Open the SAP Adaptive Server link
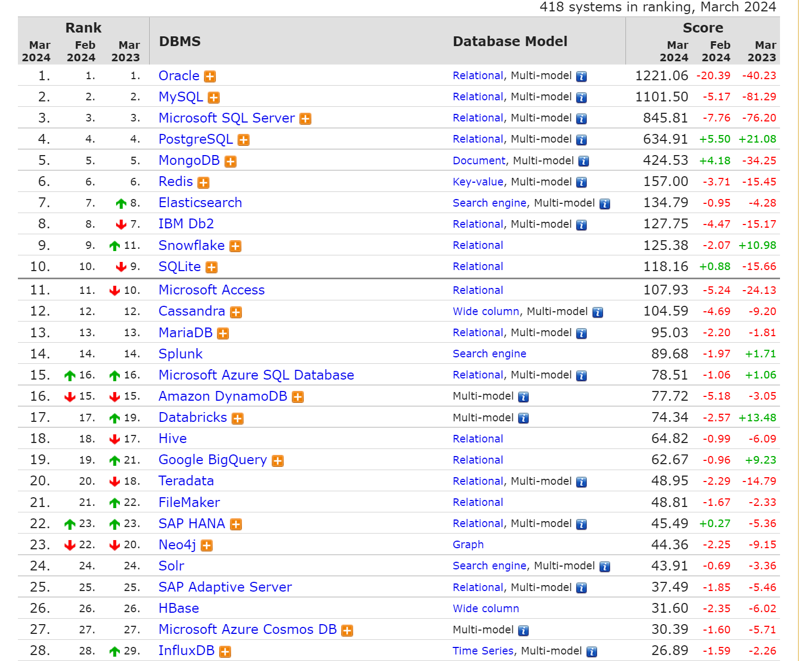This screenshot has height=661, width=799. (x=225, y=587)
